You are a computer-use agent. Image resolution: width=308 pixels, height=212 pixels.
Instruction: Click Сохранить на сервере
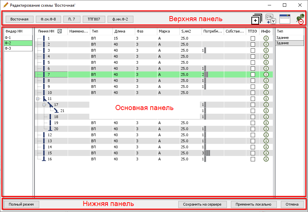pyautogui.click(x=202, y=204)
